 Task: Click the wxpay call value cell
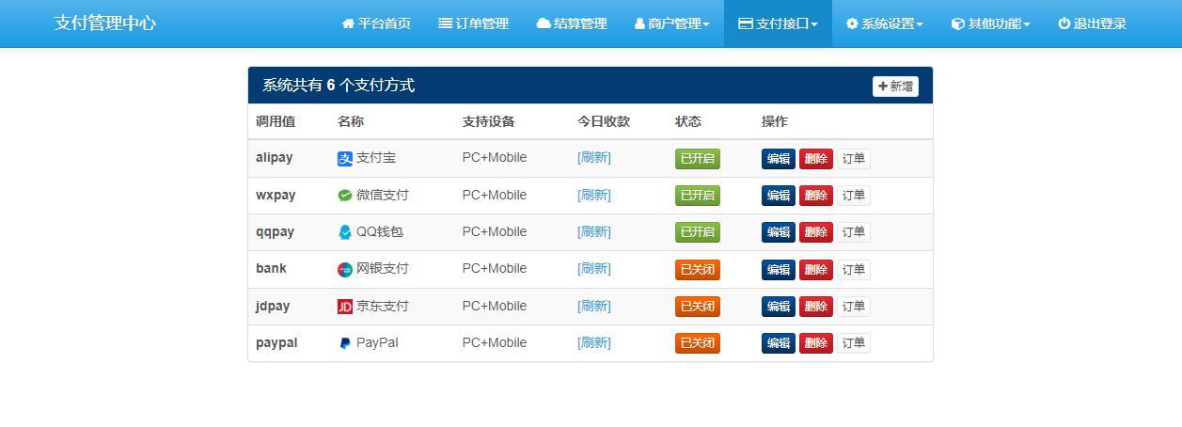[276, 195]
